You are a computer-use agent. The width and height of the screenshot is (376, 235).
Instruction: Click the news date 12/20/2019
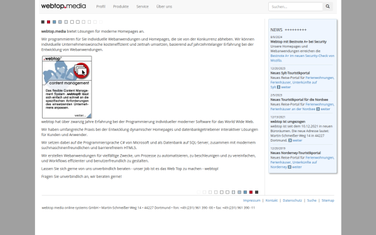[x=278, y=149]
